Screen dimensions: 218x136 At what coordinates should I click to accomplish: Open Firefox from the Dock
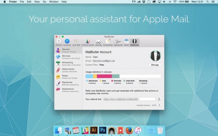[x=129, y=130]
